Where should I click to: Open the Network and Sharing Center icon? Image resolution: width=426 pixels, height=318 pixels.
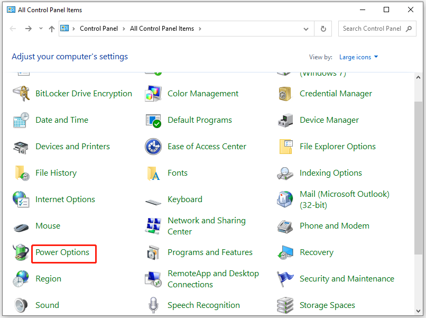[153, 226]
